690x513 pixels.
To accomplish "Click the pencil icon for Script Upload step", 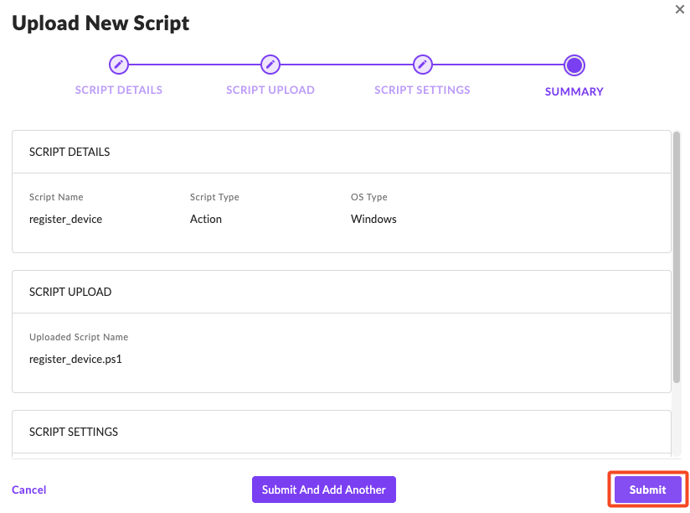I will (x=270, y=65).
